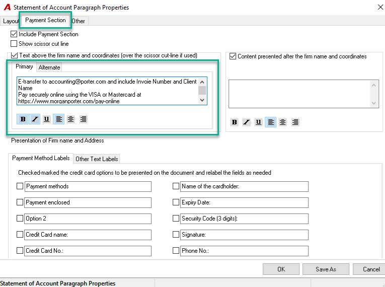385x287 pixels.
Task: Open the Other tab
Action: [79, 21]
